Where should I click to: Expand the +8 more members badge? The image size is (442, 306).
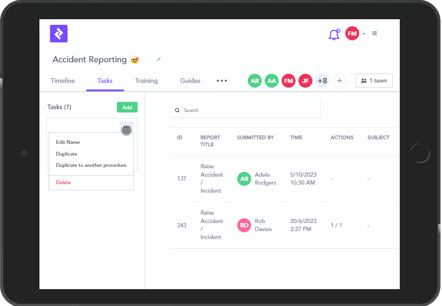click(x=322, y=81)
